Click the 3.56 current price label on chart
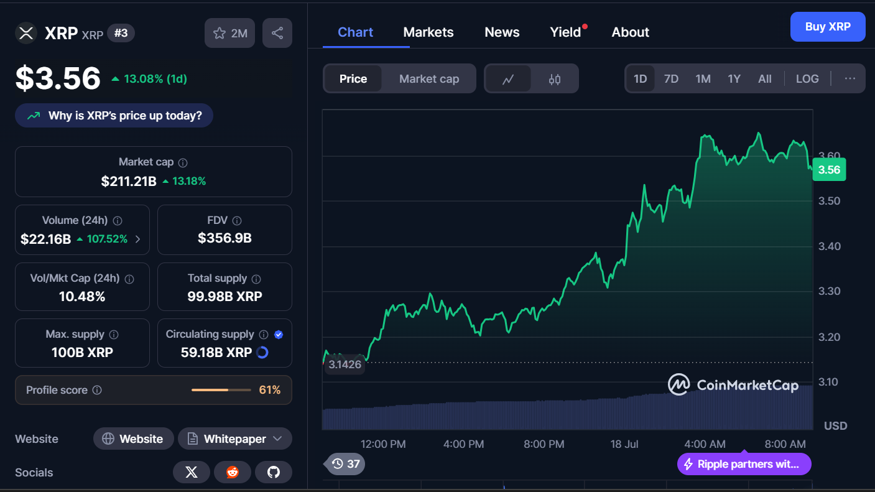The height and width of the screenshot is (492, 875). pyautogui.click(x=829, y=170)
